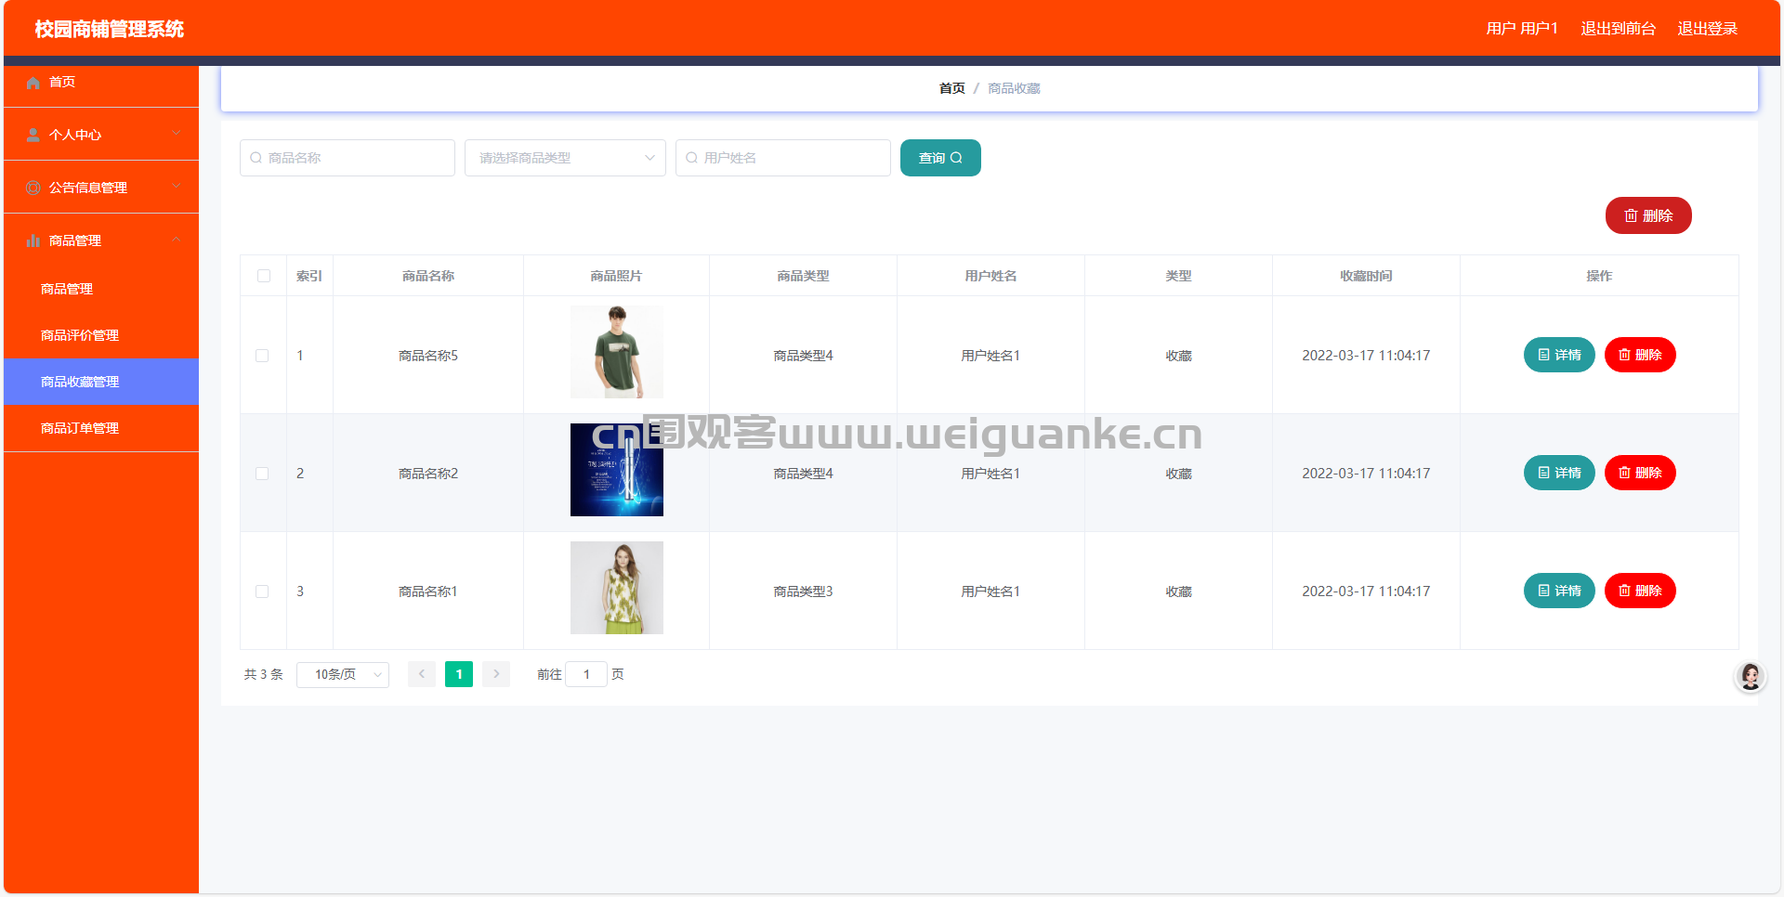Click the person icon for 个人中心

point(33,135)
